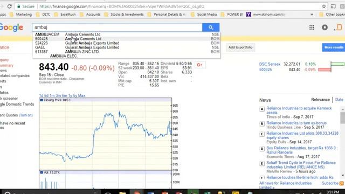Open the skinomi.com bookmark
The height and width of the screenshot is (194, 345).
point(266,15)
